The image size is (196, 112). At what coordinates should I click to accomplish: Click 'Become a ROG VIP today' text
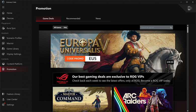[x=156, y=81]
